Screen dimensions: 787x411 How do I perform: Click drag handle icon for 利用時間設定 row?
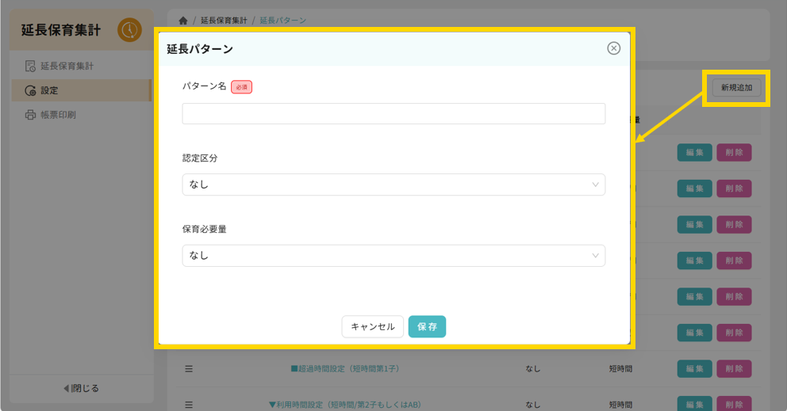coord(189,405)
